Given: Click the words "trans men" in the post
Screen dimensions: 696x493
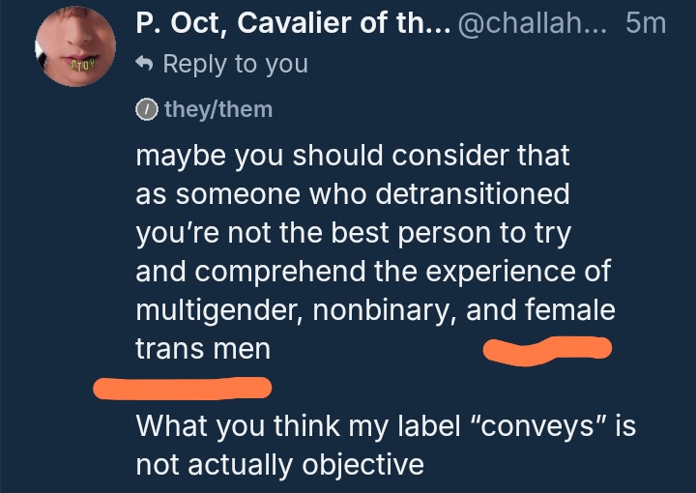Looking at the screenshot, I should (203, 350).
